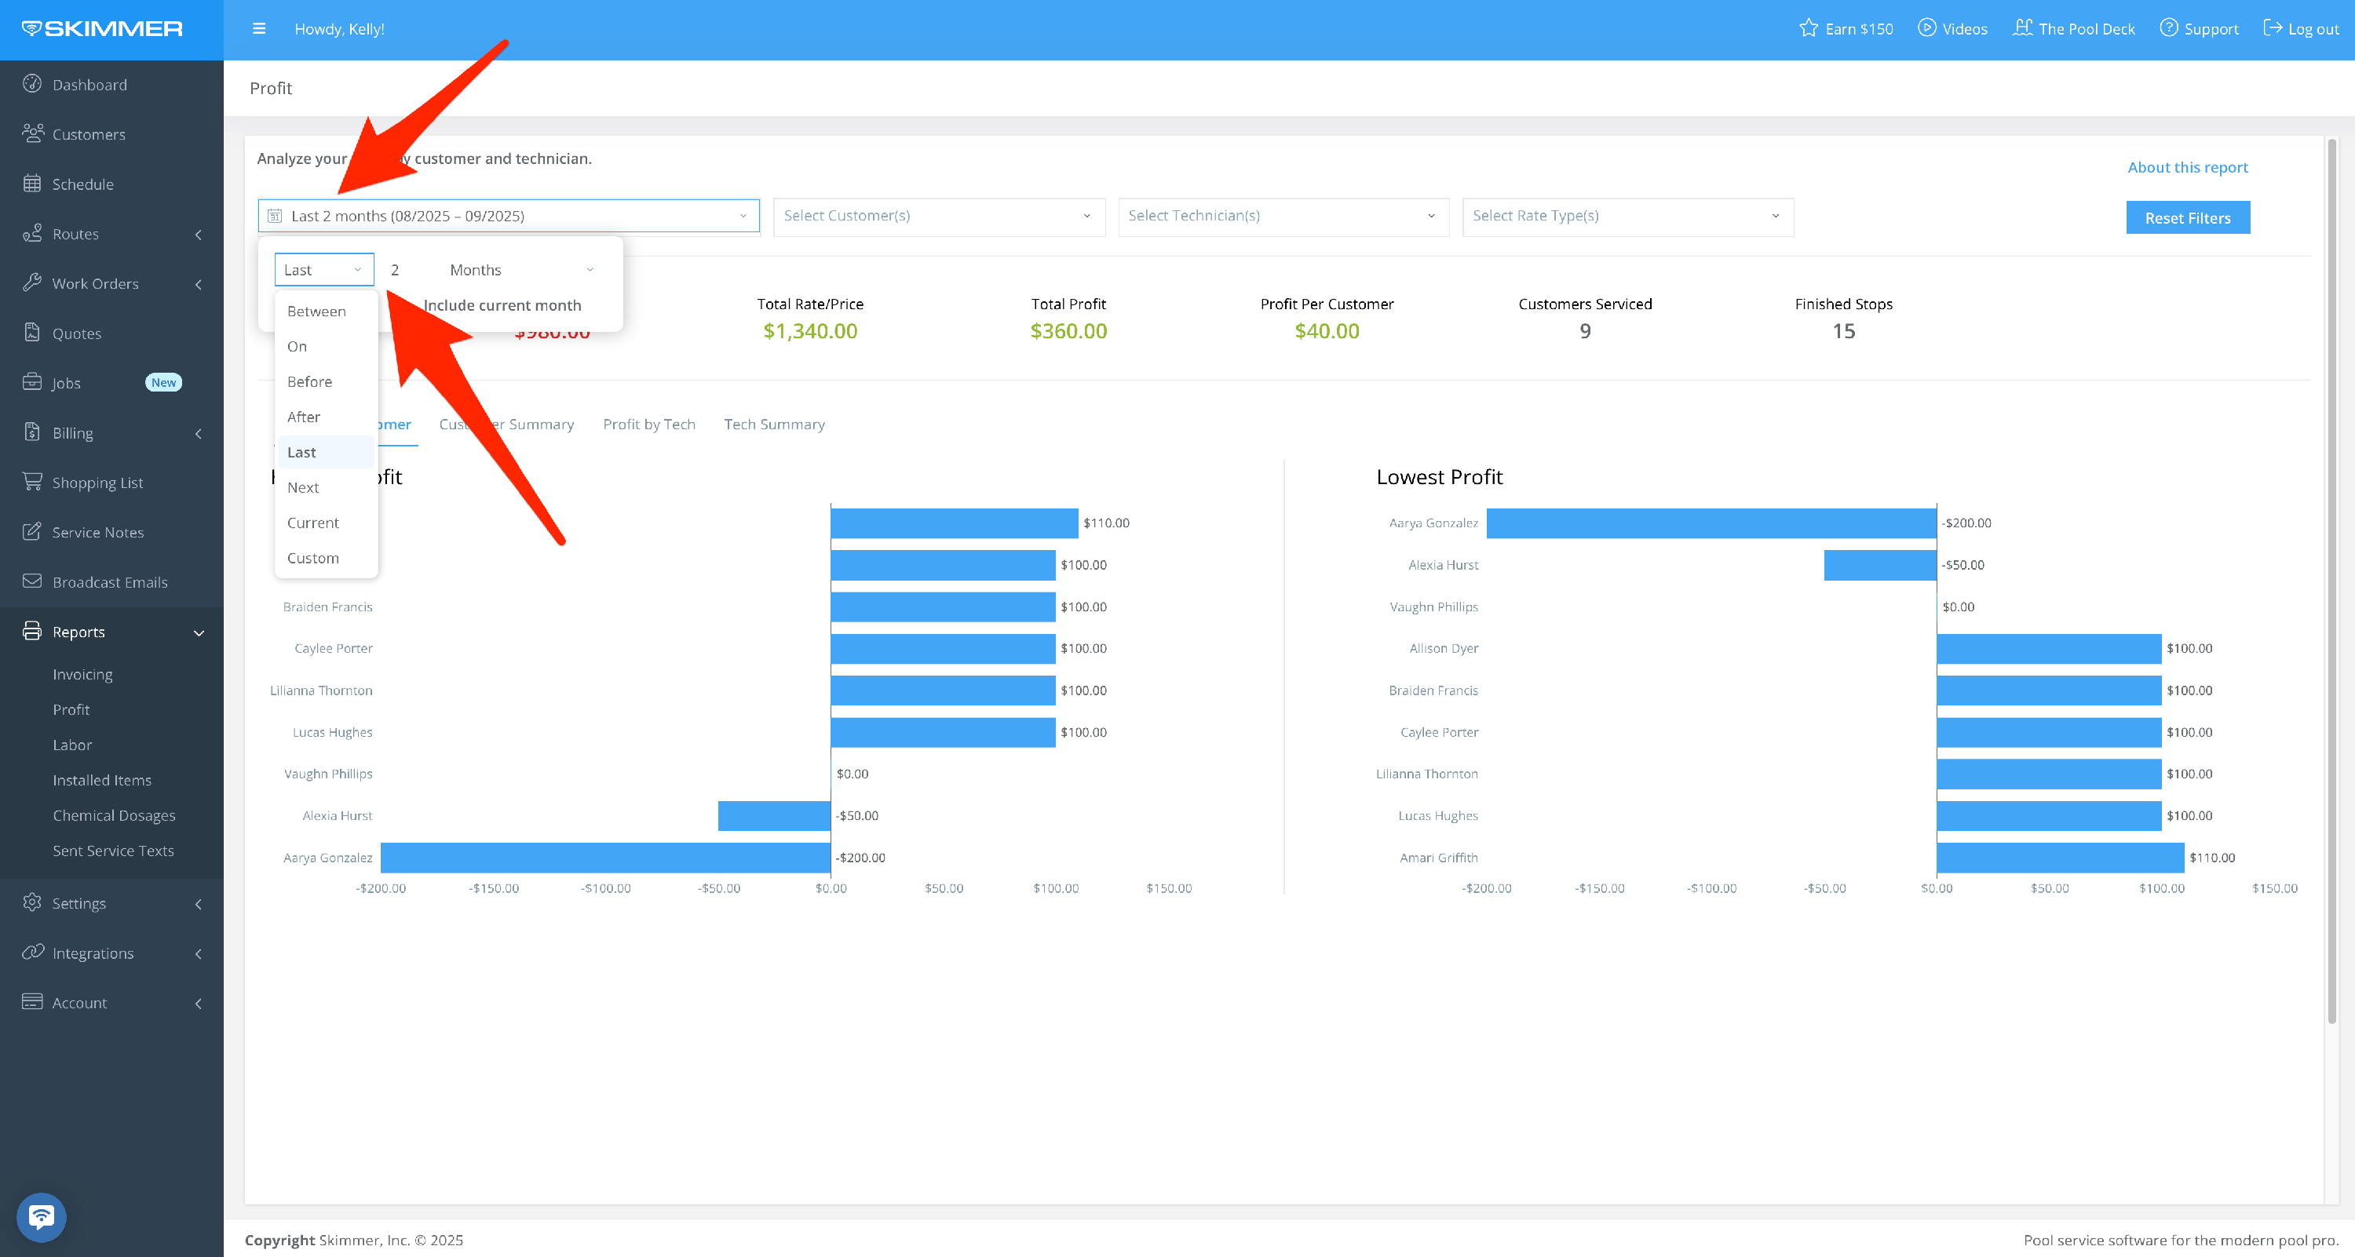Open The Pool Deck icon link
This screenshot has width=2355, height=1257.
pos(2022,28)
